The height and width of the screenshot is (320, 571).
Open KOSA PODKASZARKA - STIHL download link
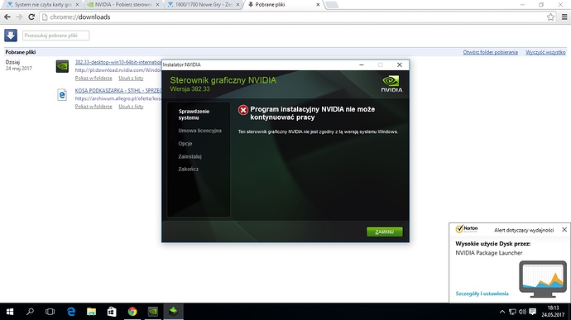(x=118, y=90)
